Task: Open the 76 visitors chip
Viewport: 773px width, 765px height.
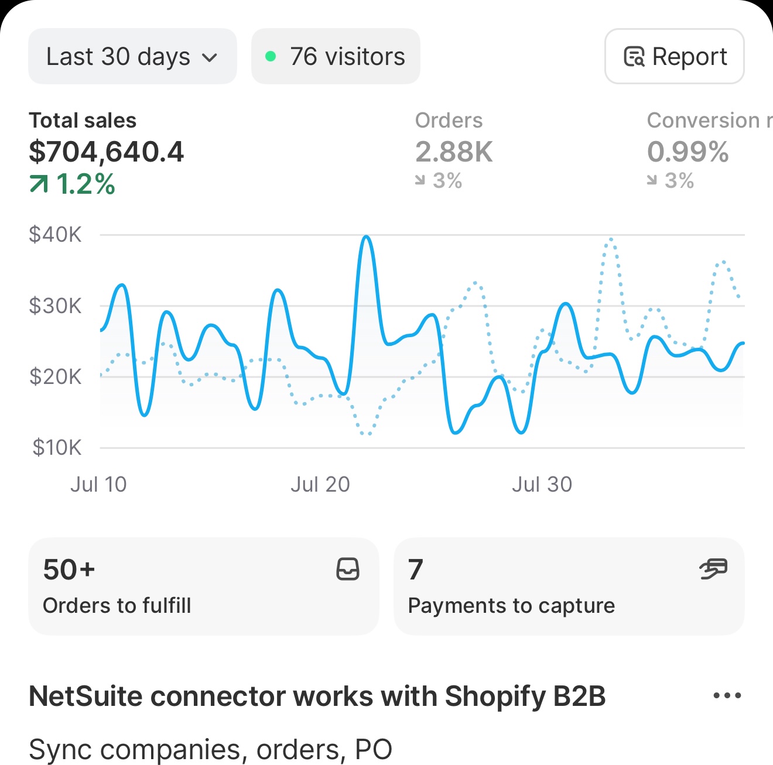Action: tap(336, 56)
